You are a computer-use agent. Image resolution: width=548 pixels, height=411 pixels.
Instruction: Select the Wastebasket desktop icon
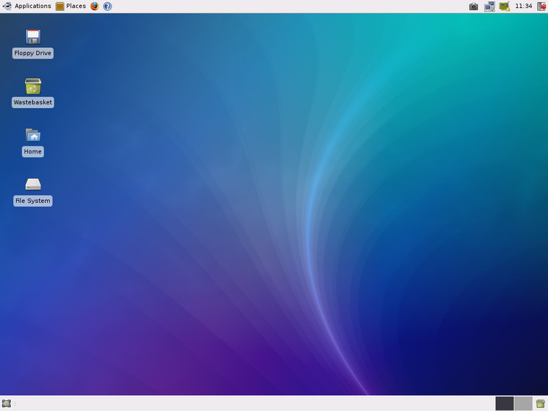[x=33, y=86]
